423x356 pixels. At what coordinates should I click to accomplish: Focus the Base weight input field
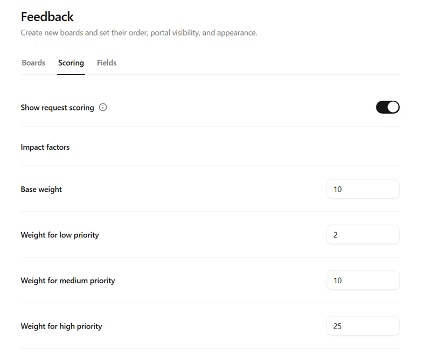(x=363, y=189)
